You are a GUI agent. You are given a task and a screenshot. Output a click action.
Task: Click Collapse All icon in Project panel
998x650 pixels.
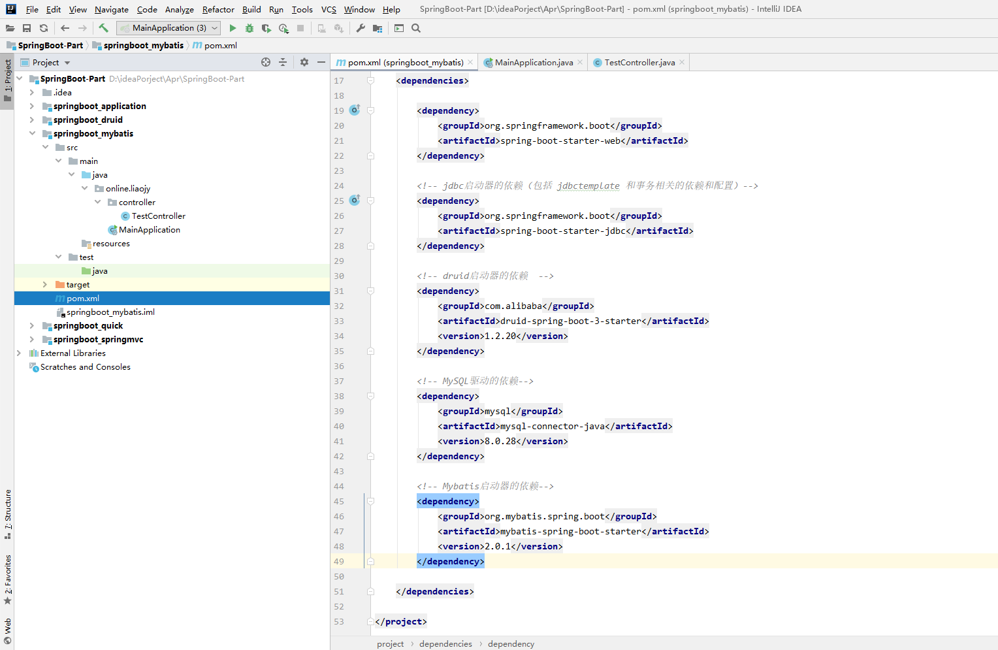click(x=283, y=62)
